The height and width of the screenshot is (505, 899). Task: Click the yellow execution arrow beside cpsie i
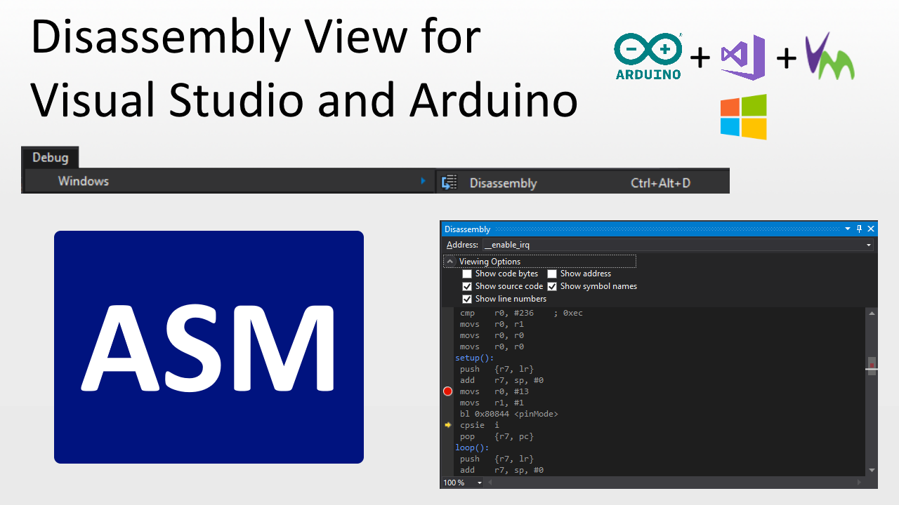tap(447, 424)
